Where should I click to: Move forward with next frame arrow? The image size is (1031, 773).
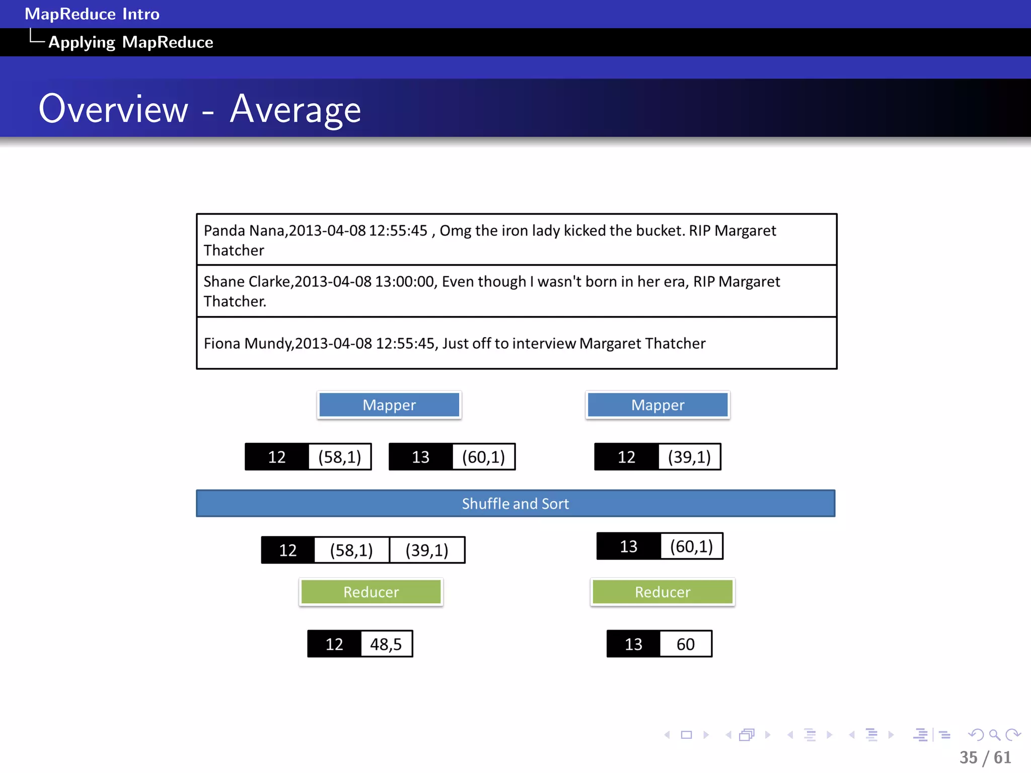pyautogui.click(x=768, y=735)
